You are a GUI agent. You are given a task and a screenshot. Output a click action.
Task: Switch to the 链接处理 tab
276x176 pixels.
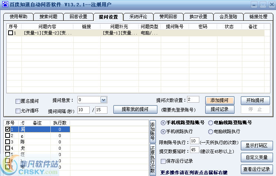click(258, 17)
